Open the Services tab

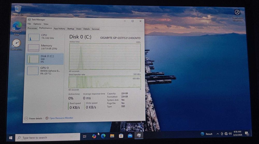pos(96,29)
